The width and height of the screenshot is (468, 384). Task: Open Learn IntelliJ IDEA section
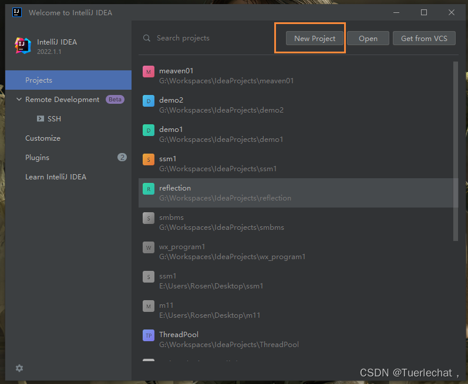click(68, 177)
